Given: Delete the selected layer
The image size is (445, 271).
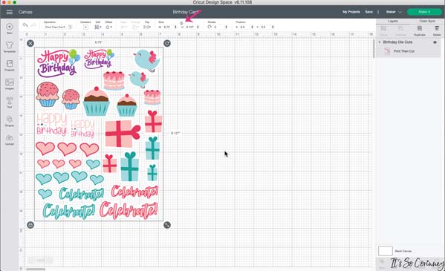Looking at the screenshot, I should [x=437, y=30].
